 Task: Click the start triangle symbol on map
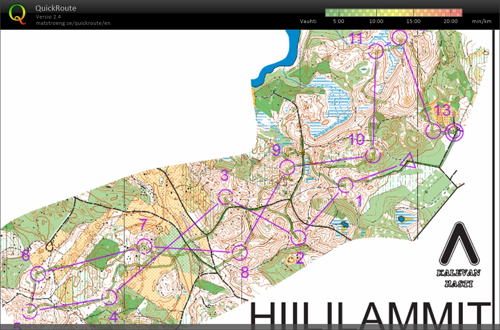[409, 161]
